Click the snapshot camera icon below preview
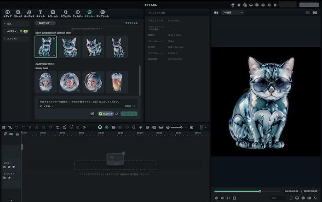 tap(304, 198)
